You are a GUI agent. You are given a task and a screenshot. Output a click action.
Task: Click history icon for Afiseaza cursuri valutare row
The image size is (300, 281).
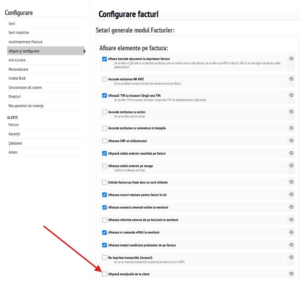(291, 194)
